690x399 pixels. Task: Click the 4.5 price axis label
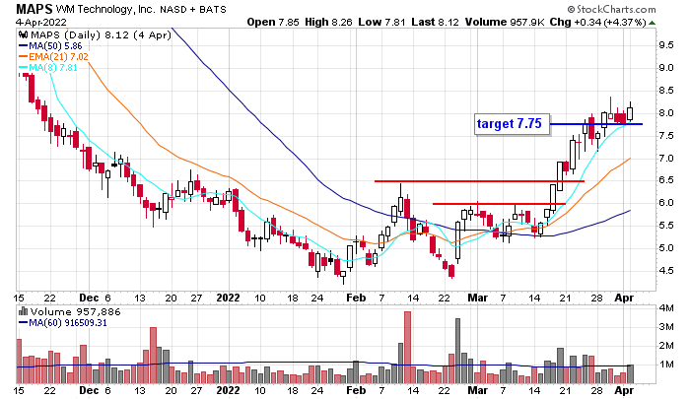pyautogui.click(x=665, y=271)
